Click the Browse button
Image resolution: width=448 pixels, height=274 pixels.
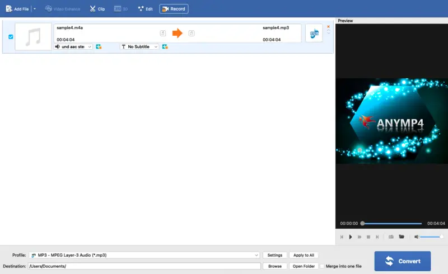point(275,266)
